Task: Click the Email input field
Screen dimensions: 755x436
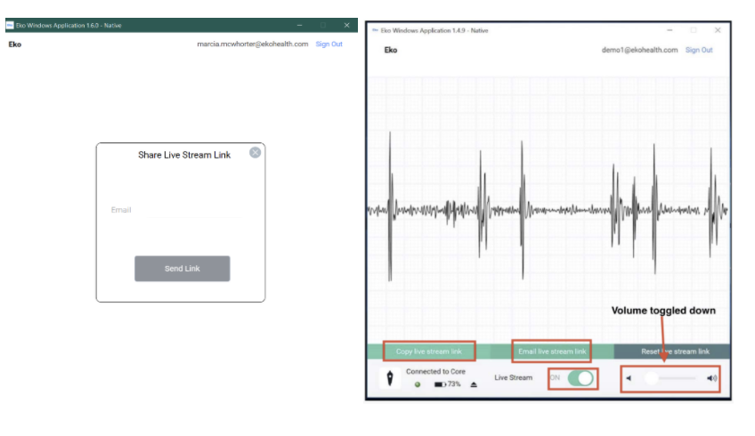Action: pyautogui.click(x=175, y=210)
